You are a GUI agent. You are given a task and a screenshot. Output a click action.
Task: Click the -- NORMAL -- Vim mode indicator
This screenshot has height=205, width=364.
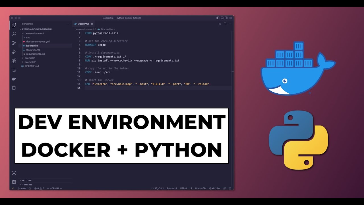click(54, 188)
